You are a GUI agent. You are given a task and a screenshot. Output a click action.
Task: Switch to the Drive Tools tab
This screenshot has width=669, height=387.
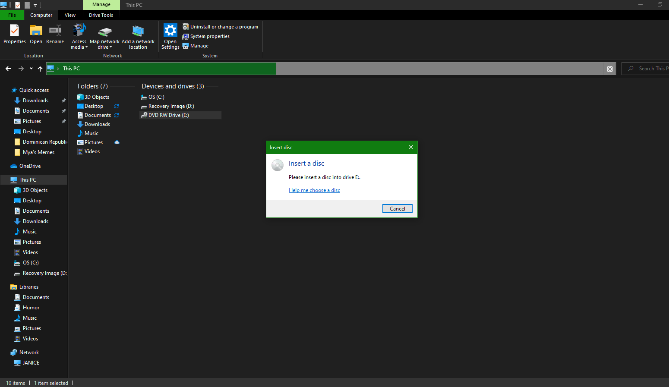[101, 15]
